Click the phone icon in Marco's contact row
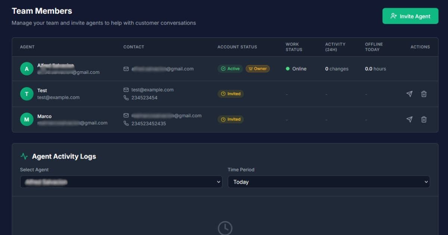 click(126, 123)
